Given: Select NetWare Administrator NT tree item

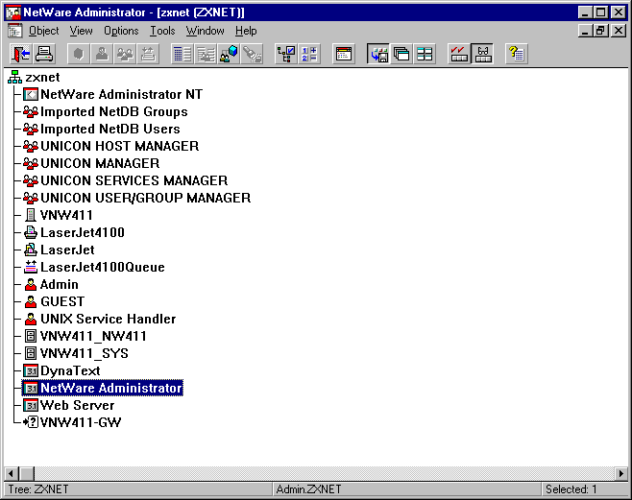Looking at the screenshot, I should 121,94.
